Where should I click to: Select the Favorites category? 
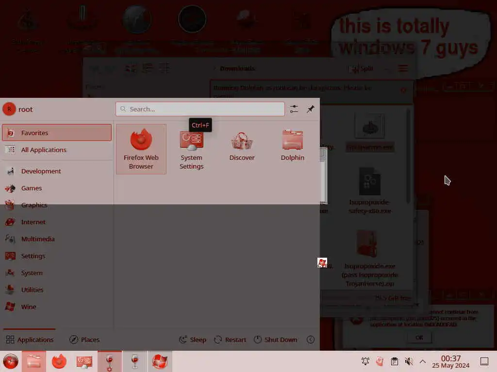(57, 133)
